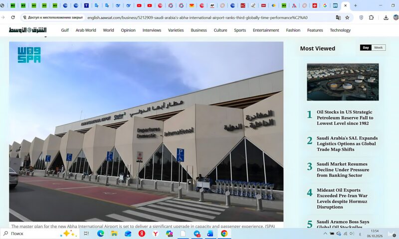The width and height of the screenshot is (399, 239).
Task: Switch to the Google tab
Action: 325,5
